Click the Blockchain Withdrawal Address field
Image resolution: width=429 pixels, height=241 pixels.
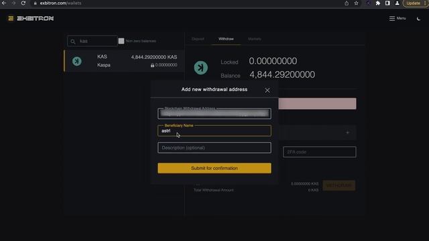214,113
